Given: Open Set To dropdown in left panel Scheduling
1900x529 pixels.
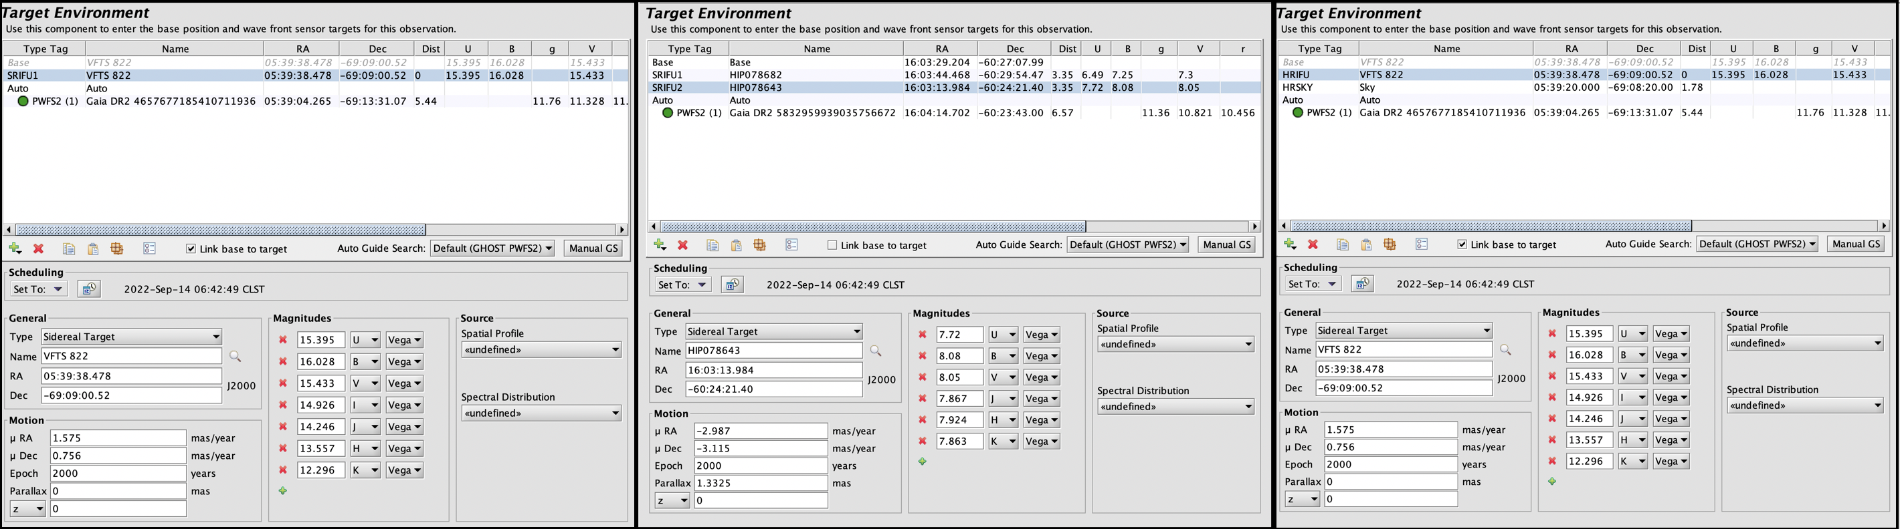Looking at the screenshot, I should [x=37, y=289].
